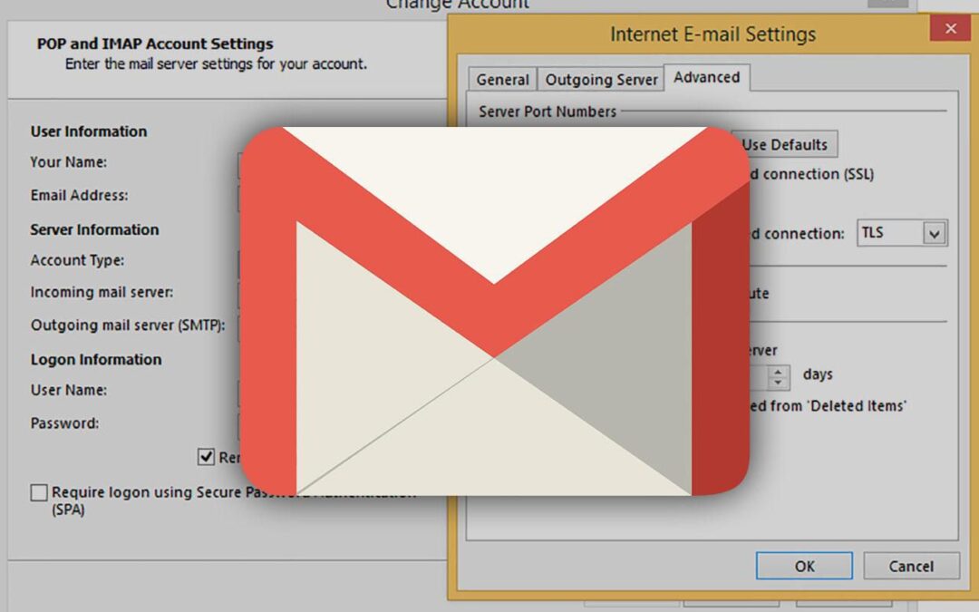Switch to the General tab
The image size is (979, 612).
502,79
